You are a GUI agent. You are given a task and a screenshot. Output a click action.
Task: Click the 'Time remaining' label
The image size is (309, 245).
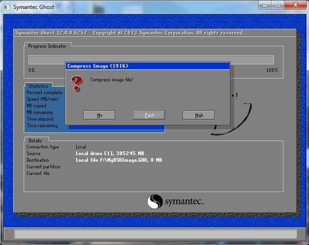coord(42,126)
